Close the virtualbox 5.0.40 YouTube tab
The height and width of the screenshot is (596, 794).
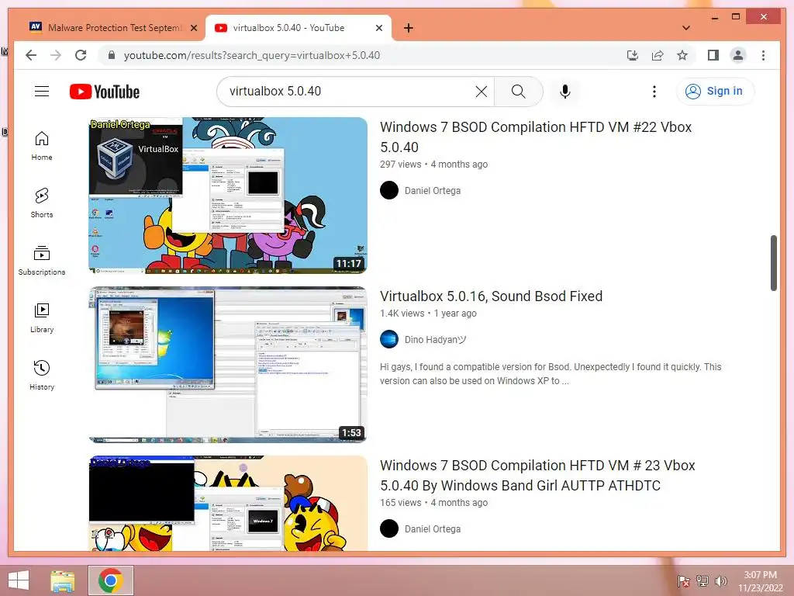pyautogui.click(x=378, y=28)
